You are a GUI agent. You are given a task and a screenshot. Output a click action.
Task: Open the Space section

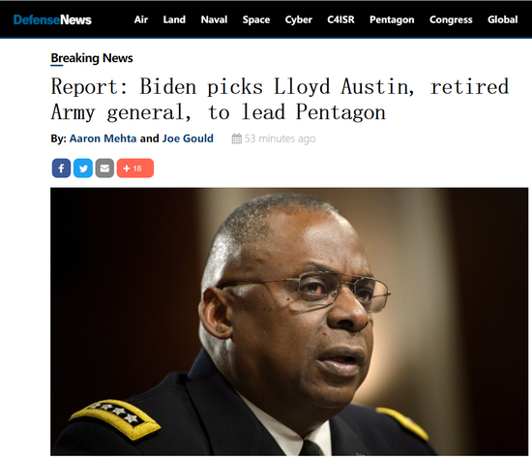click(x=256, y=19)
